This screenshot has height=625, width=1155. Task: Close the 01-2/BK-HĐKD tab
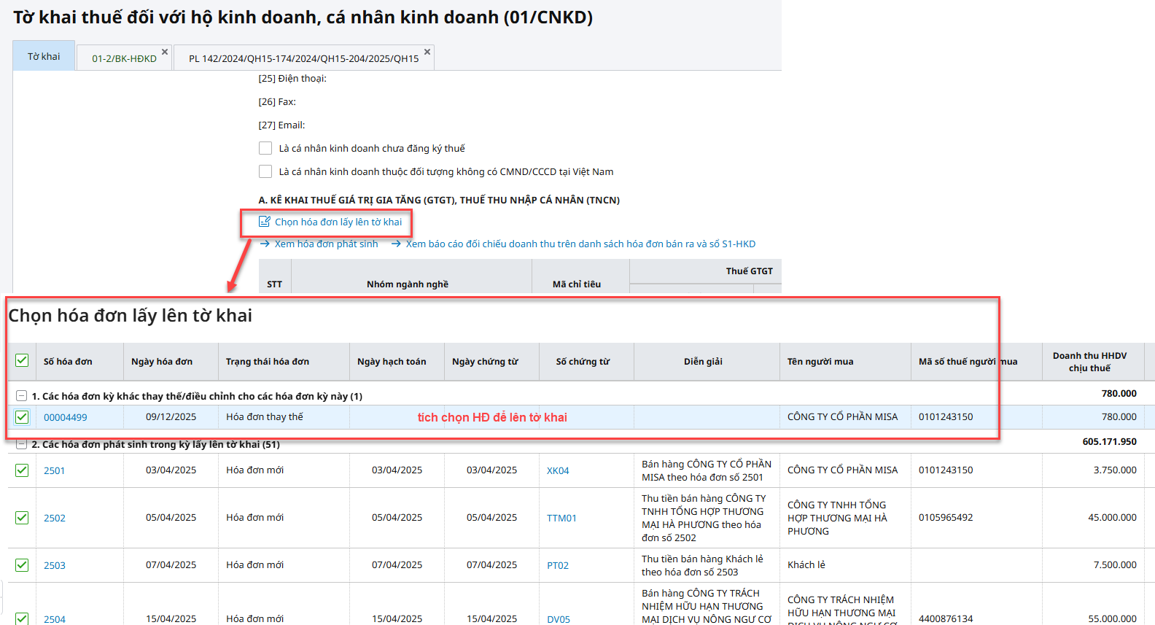click(x=165, y=52)
